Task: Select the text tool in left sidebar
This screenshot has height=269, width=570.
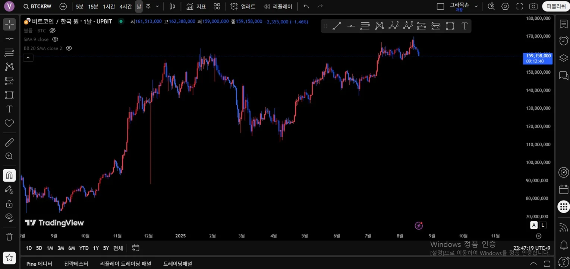Action: pyautogui.click(x=9, y=109)
